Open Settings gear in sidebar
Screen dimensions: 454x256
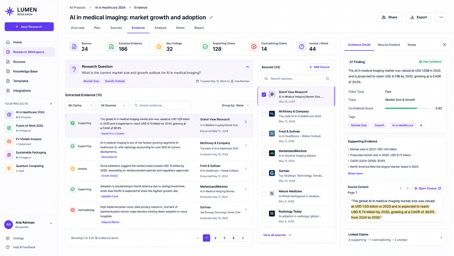pyautogui.click(x=8, y=238)
